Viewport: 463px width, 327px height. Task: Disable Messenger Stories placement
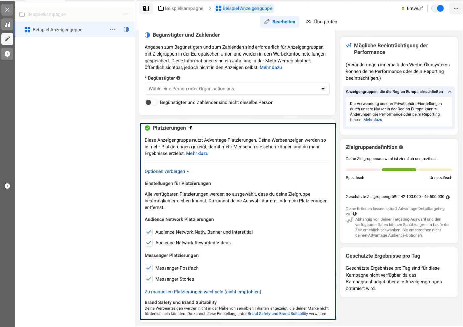coord(148,279)
